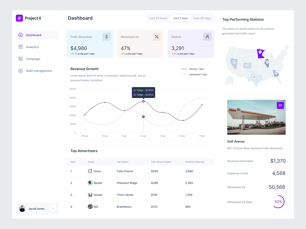Click the dollar icon on Profit Generated card
The width and height of the screenshot is (306, 229).
tap(106, 37)
